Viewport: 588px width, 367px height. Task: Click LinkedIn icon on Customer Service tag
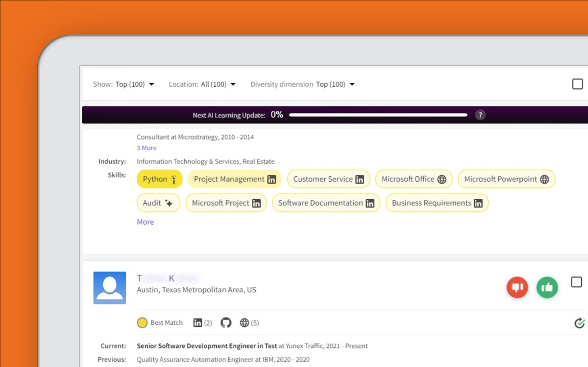[360, 180]
